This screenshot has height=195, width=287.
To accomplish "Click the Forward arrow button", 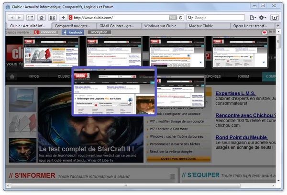I will tap(20, 18).
